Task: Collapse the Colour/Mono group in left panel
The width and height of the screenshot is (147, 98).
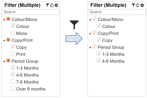Action: [x=4, y=20]
